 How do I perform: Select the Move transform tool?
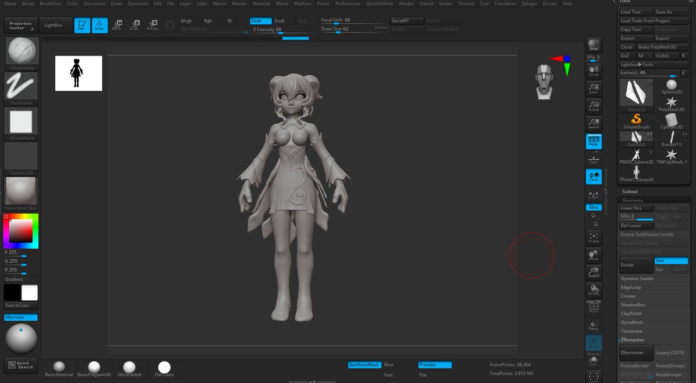(x=117, y=25)
